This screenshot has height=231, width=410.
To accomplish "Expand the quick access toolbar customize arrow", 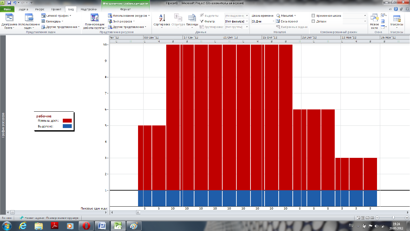I will tap(31, 3).
